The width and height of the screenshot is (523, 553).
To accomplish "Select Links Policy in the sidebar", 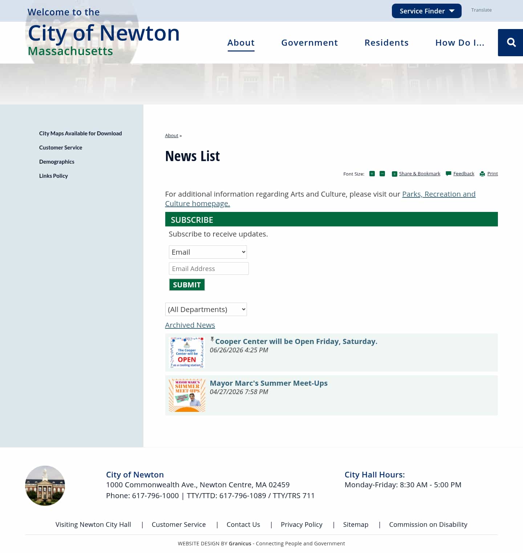I will [x=53, y=176].
